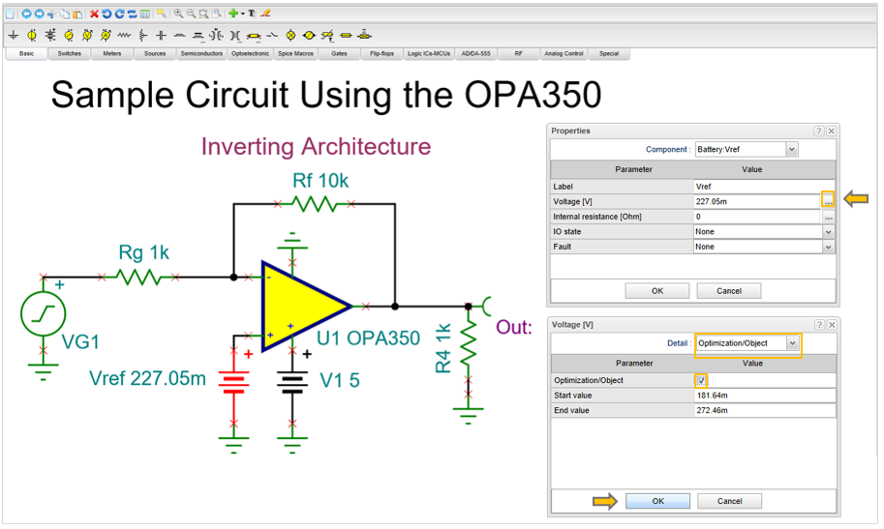This screenshot has width=884, height=529.
Task: Click the zoom in magnifier icon
Action: click(x=179, y=15)
